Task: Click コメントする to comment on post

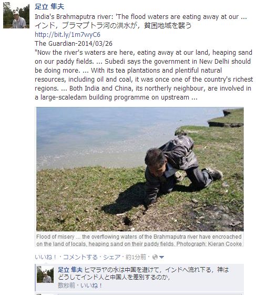Action: [80, 257]
